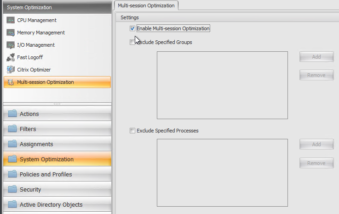
Task: Click the Security folder icon
Action: 12,189
